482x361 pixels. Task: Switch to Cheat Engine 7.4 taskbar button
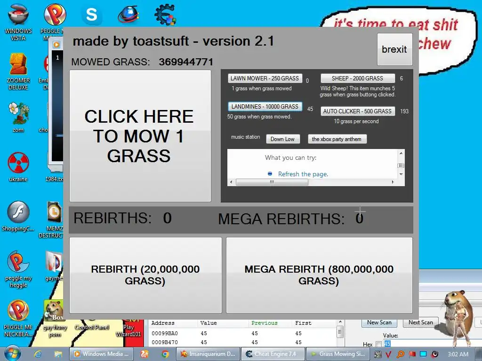(273, 354)
